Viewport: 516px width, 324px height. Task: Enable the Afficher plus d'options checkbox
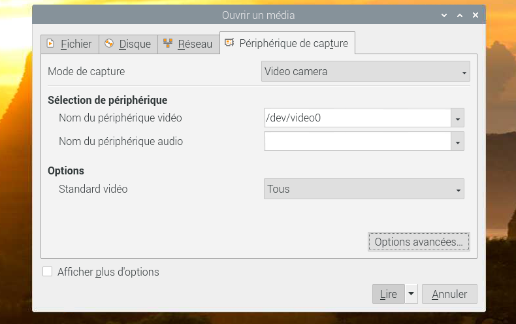click(x=48, y=272)
